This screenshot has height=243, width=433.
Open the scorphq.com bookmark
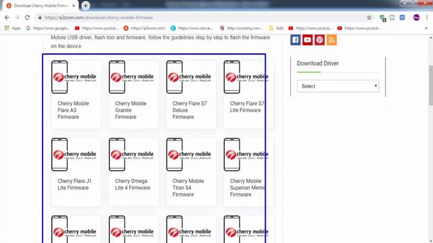[x=241, y=28]
